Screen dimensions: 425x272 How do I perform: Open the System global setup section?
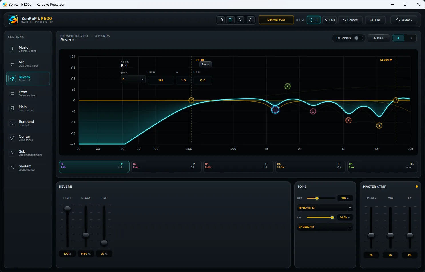[x=28, y=168]
